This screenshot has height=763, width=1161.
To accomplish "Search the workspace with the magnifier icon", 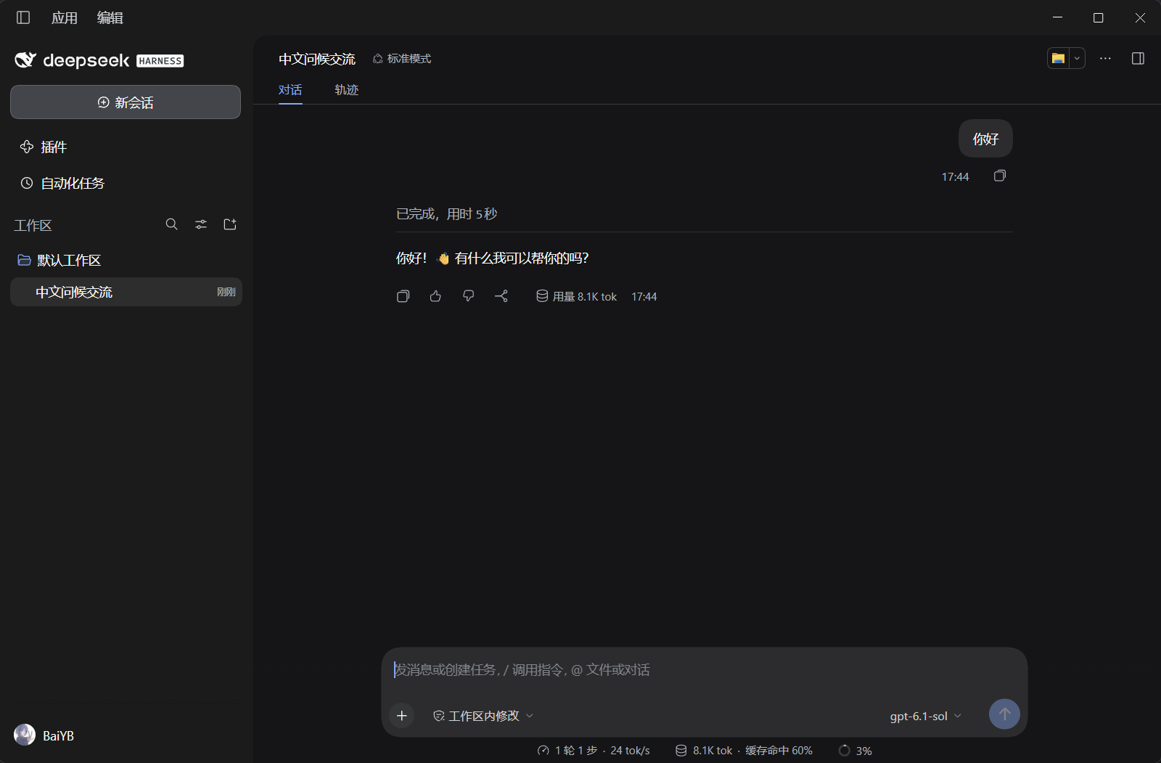I will 172,224.
